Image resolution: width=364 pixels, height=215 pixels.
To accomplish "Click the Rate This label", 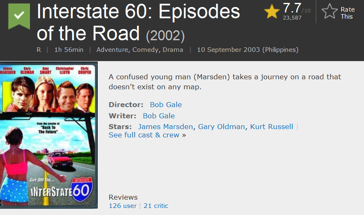I will 347,13.
